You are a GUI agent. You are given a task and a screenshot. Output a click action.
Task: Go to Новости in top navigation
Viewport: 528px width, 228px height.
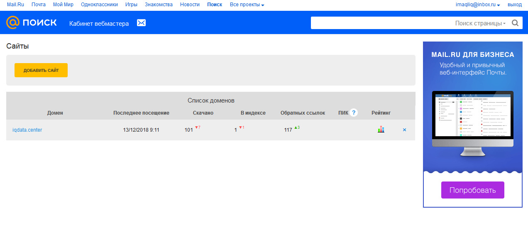190,5
